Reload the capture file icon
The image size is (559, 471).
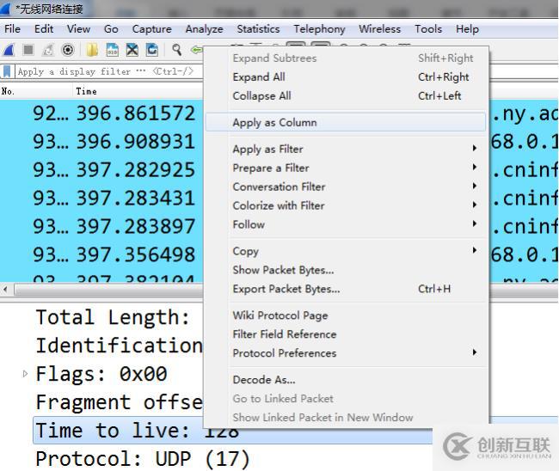click(152, 50)
